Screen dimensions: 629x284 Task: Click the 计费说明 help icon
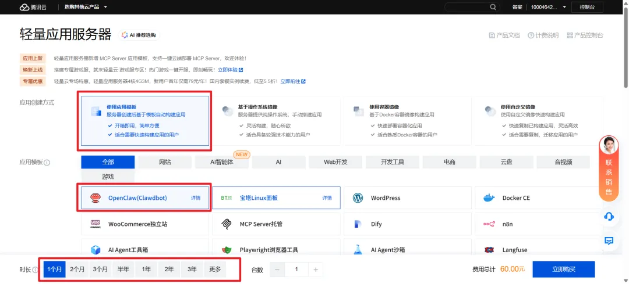531,35
